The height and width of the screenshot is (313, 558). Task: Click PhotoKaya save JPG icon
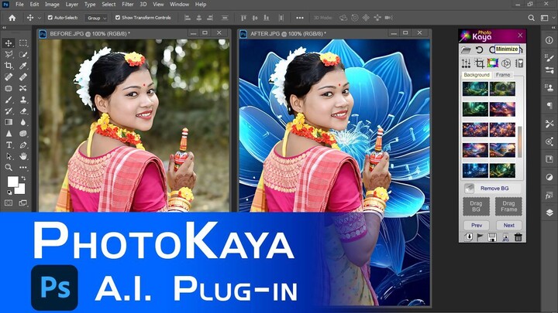pyautogui.click(x=505, y=237)
